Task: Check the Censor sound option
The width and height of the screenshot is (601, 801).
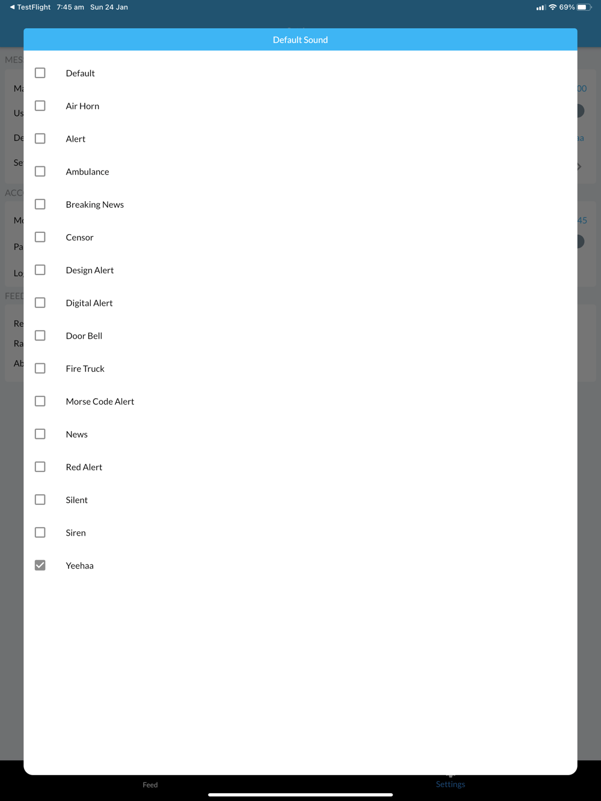Action: coord(40,237)
